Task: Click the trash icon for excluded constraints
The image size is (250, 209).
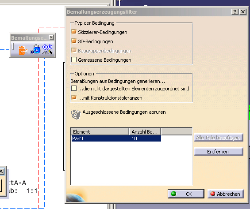Action: 76,114
